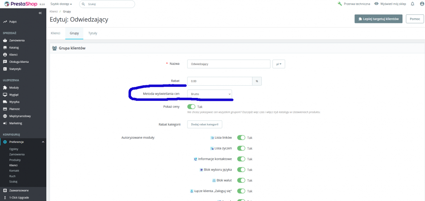
Task: Toggle Blok walut module switch
Action: tap(241, 180)
